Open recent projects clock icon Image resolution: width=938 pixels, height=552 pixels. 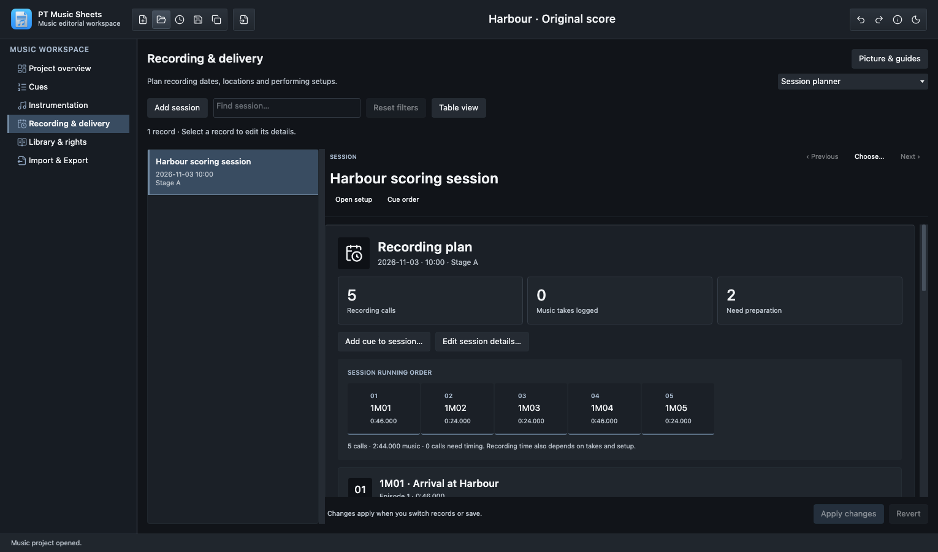[180, 20]
